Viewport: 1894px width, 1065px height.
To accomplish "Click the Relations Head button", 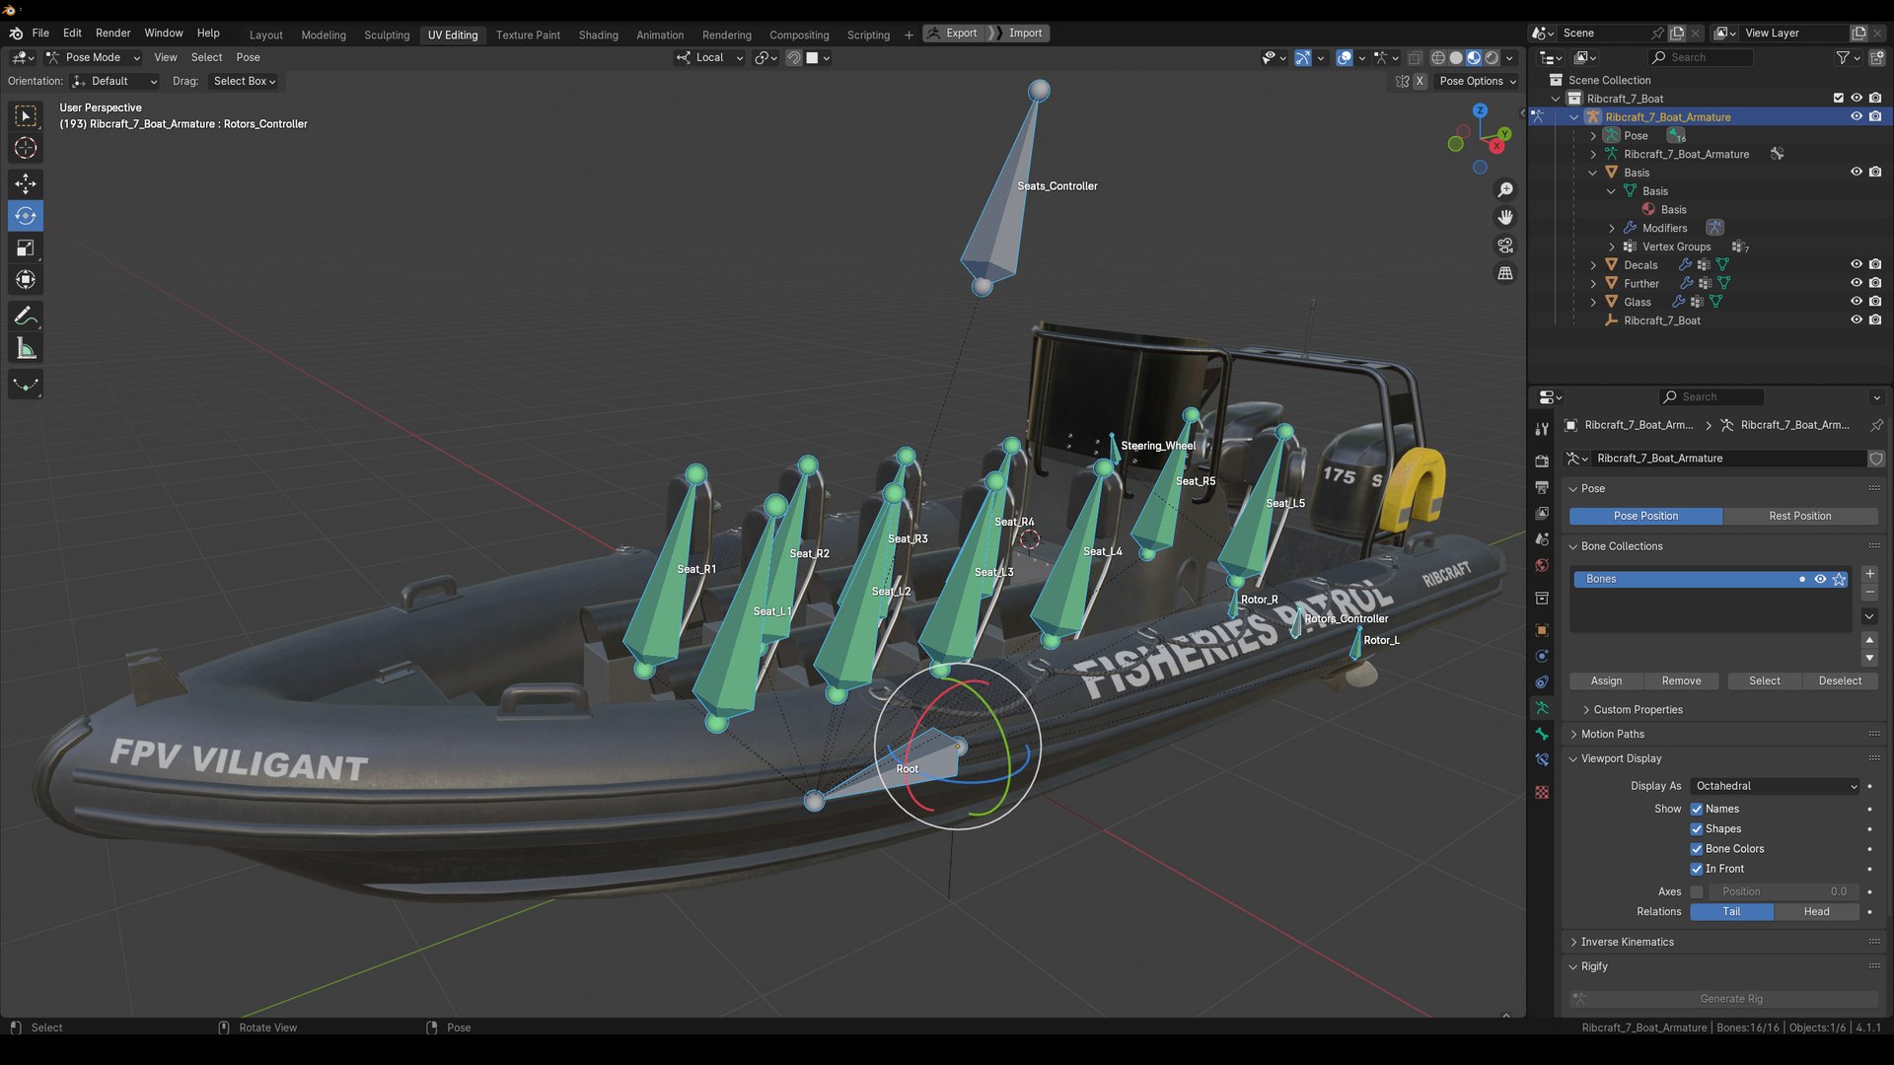I will tap(1817, 912).
